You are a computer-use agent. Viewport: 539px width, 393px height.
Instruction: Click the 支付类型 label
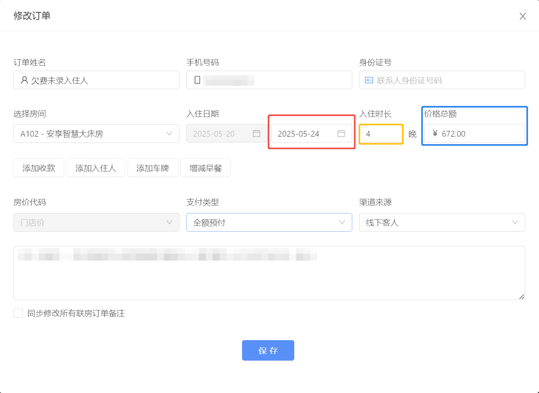pyautogui.click(x=203, y=202)
